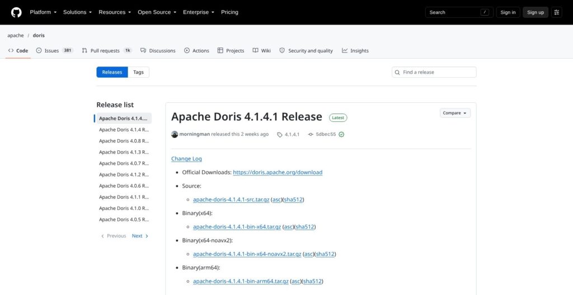Open asc link for source tarball
This screenshot has width=573, height=295.
pos(276,199)
